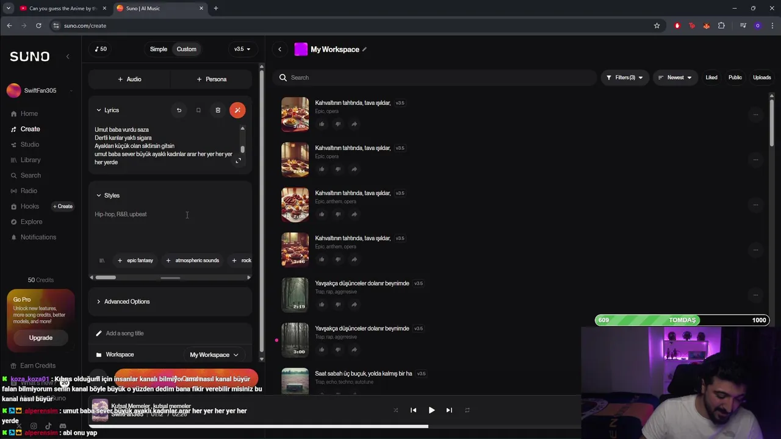781x439 pixels.
Task: Like the first Yavşakça düşünceler song
Action: (322, 304)
